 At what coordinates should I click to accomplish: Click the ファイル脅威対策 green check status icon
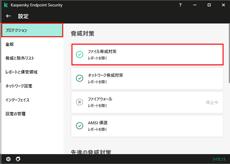click(80, 55)
